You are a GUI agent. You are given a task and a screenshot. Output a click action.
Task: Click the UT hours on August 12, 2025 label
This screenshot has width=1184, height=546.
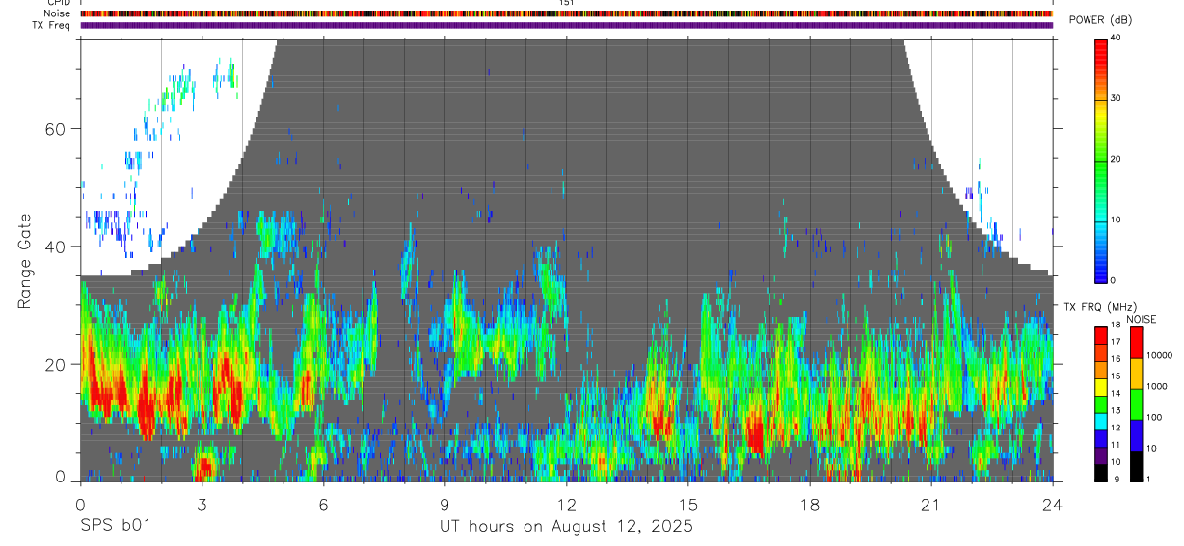pyautogui.click(x=567, y=526)
